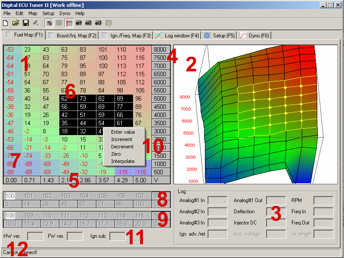Select fuel map cell with value 96
The image size is (344, 258).
143,98
